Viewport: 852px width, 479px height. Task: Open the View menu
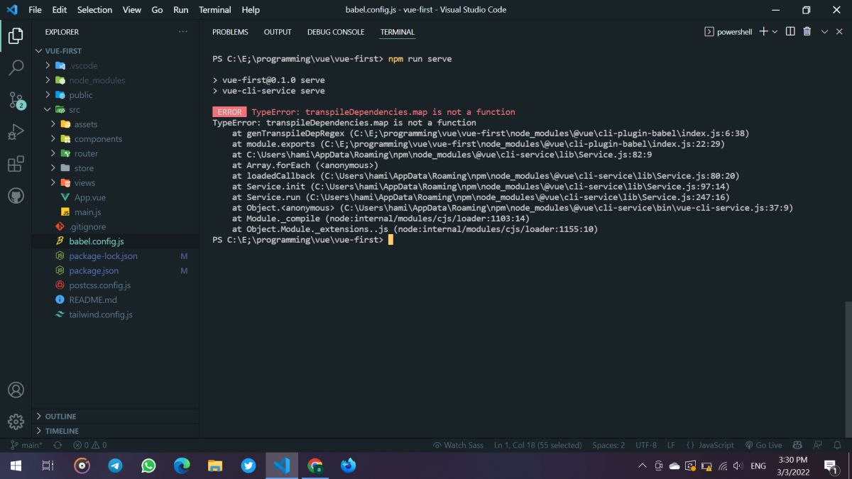point(131,10)
